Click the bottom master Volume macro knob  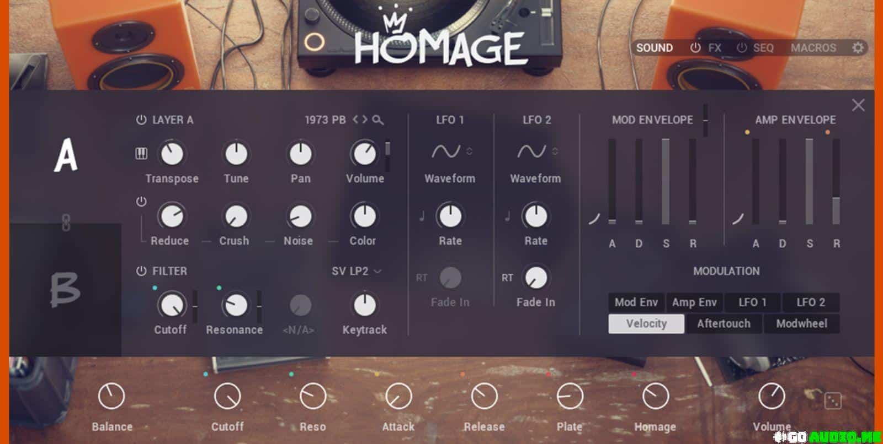772,396
